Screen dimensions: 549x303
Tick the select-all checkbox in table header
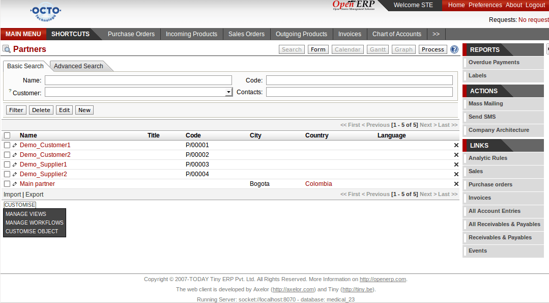tap(7, 135)
